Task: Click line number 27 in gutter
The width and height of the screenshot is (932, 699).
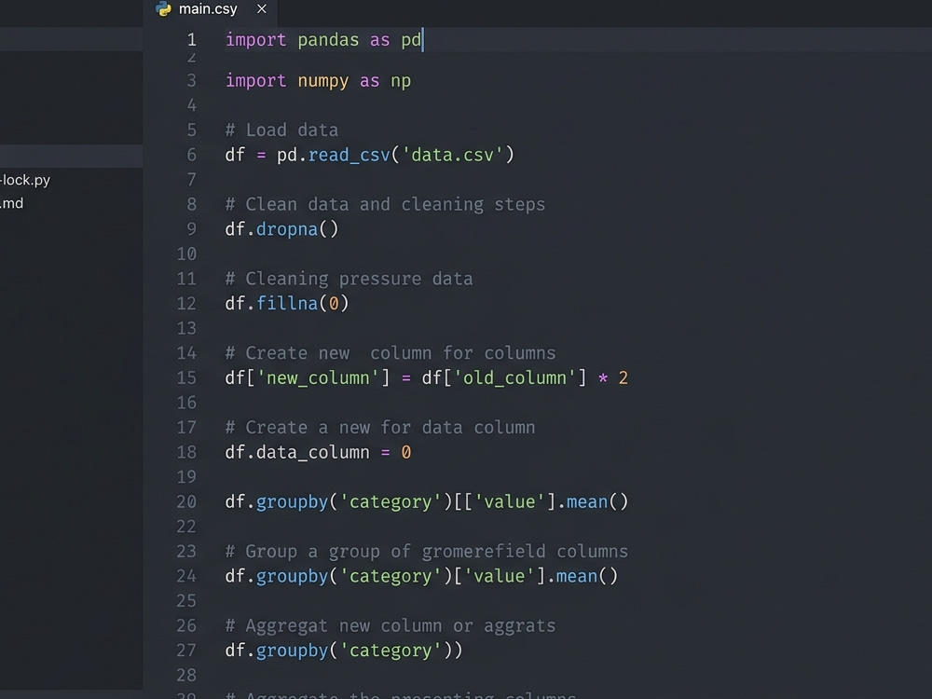Action: (x=186, y=651)
